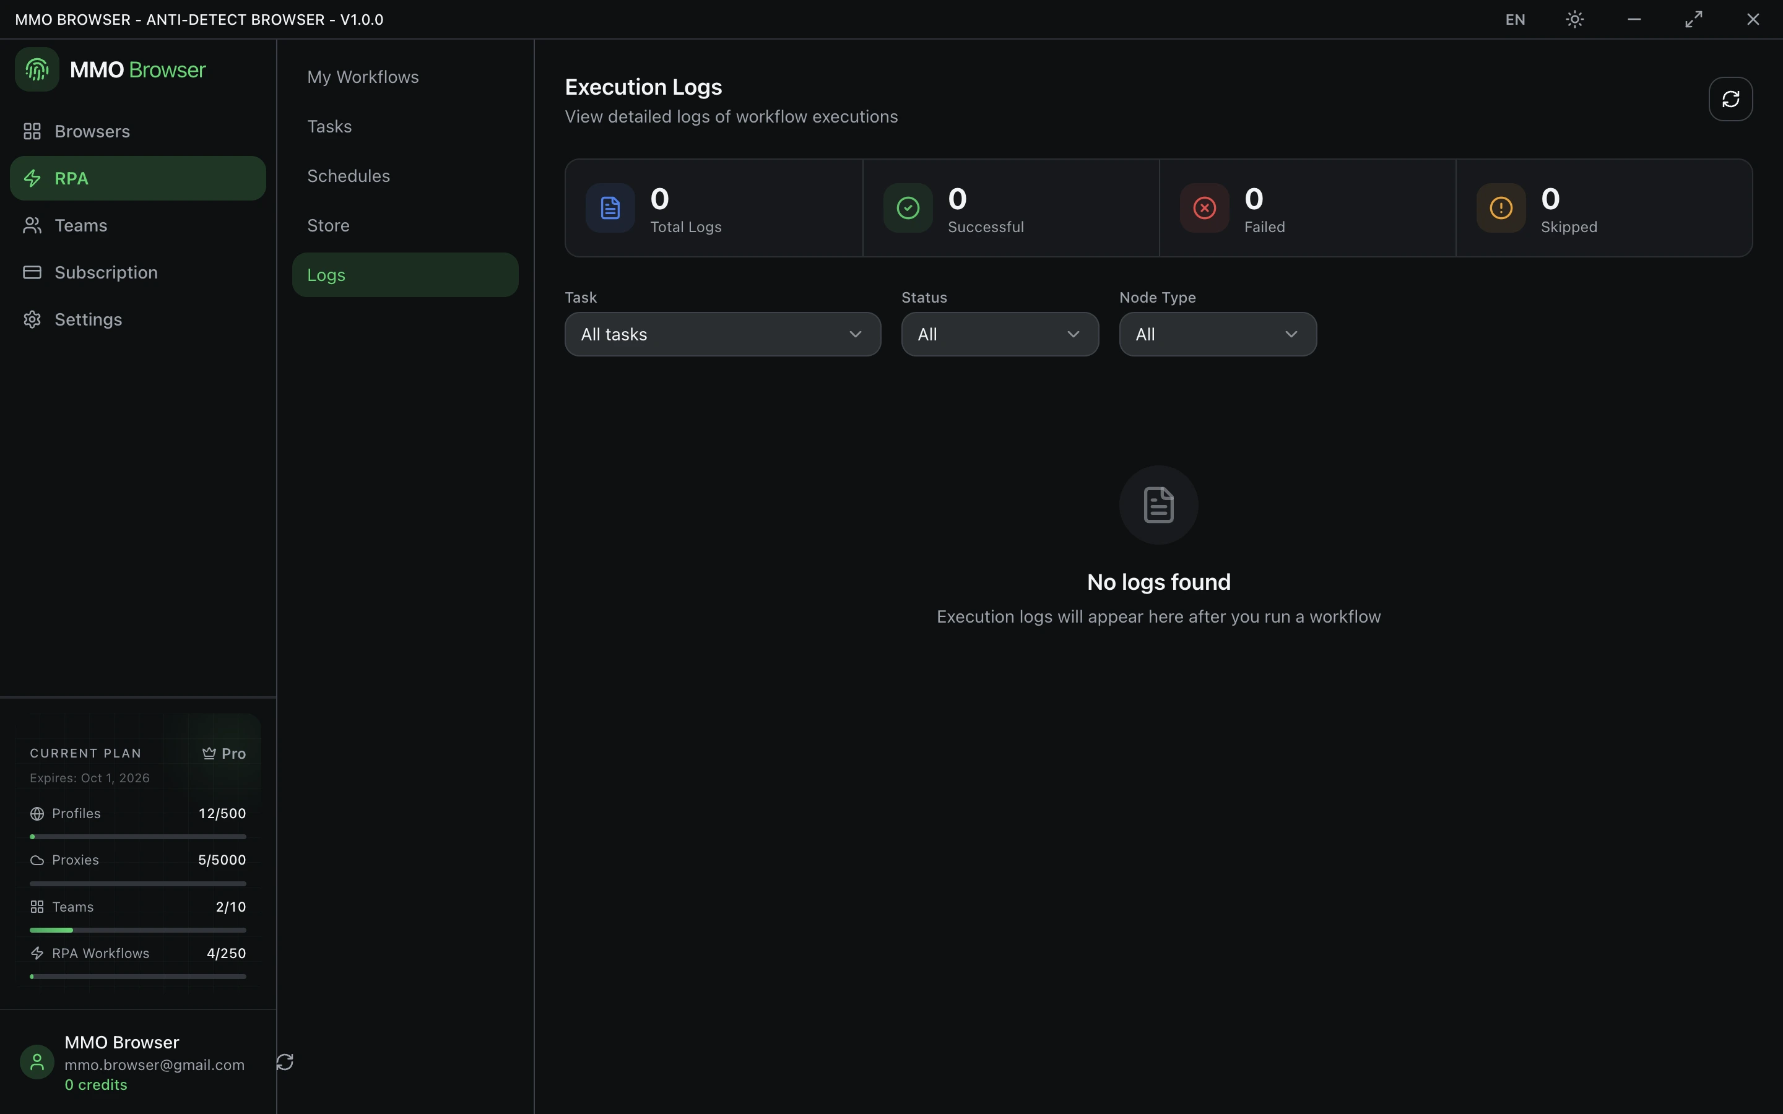This screenshot has height=1114, width=1783.
Task: Switch language via the EN selector
Action: pyautogui.click(x=1515, y=20)
